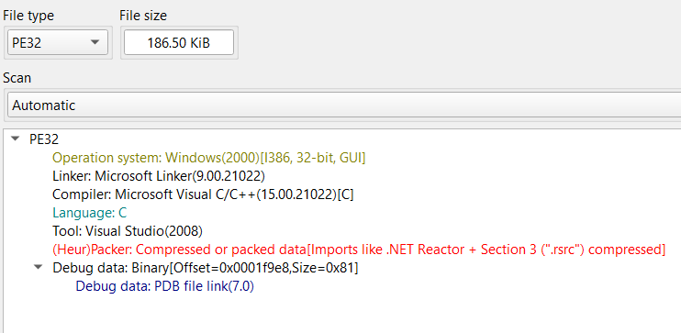Collapse the PE32 root tree node

tap(17, 139)
